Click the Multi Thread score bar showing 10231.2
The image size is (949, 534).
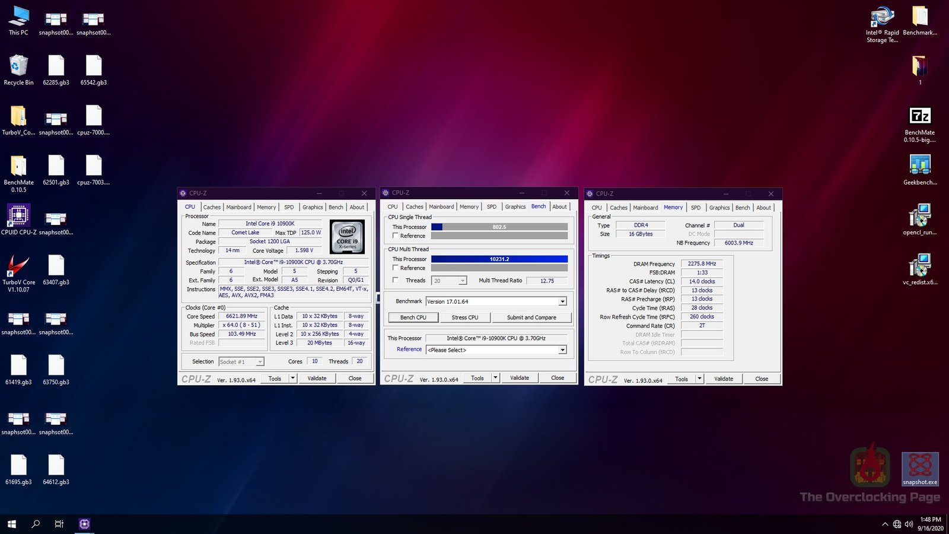tap(500, 259)
